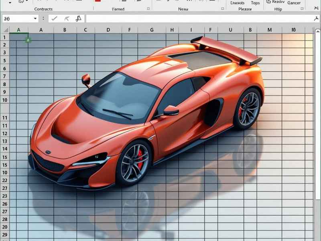
Task: Click the Insert Function icon
Action: tap(79, 18)
